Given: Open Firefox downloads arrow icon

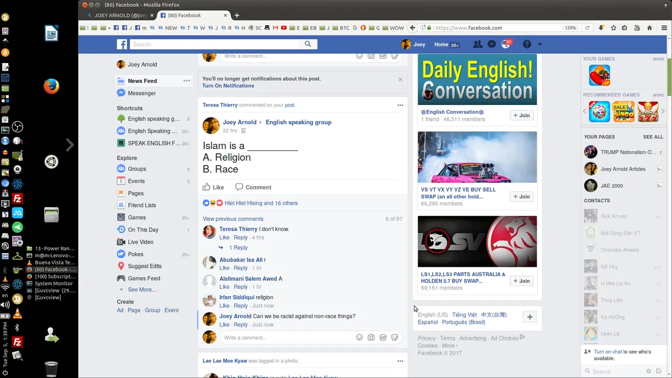Looking at the screenshot, I should click(x=602, y=28).
